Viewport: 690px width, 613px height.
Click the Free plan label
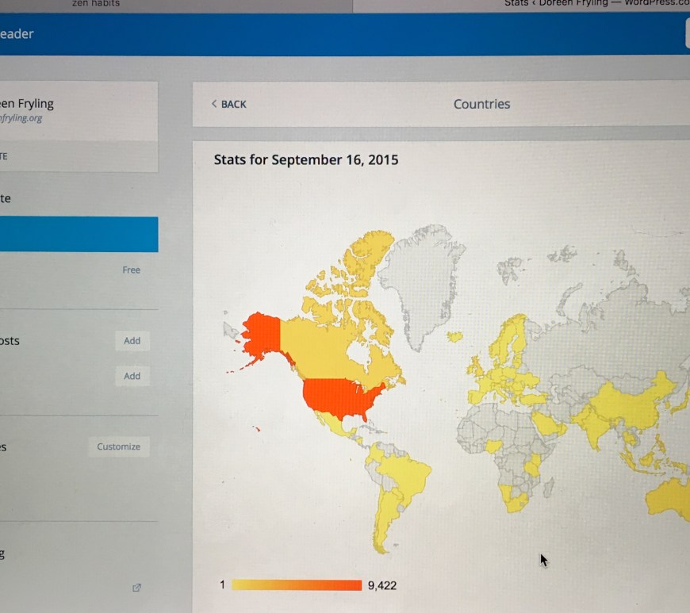(131, 270)
